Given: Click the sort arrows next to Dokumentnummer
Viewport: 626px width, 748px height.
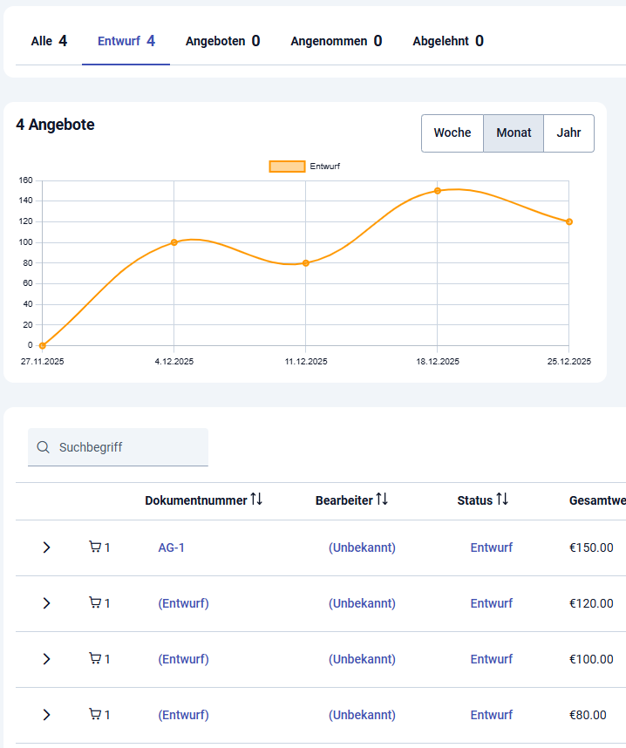Looking at the screenshot, I should point(256,500).
